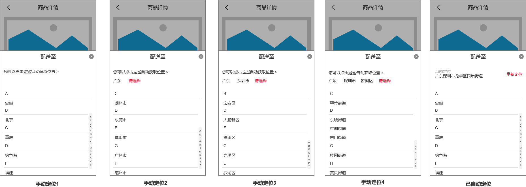Click the 定位 link in 手动定位4 screen

point(352,73)
